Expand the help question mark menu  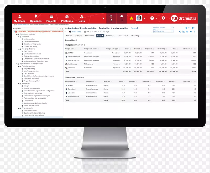coord(154,18)
